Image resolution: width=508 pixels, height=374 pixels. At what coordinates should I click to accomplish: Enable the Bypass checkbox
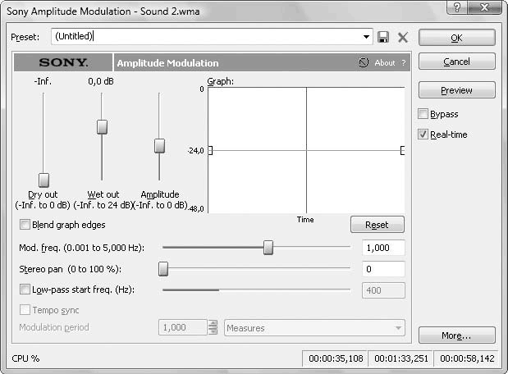click(x=423, y=114)
